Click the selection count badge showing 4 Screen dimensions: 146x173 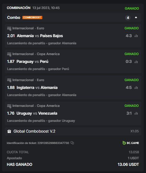(x=128, y=18)
